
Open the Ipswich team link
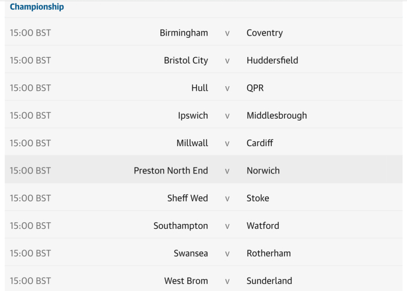click(192, 115)
